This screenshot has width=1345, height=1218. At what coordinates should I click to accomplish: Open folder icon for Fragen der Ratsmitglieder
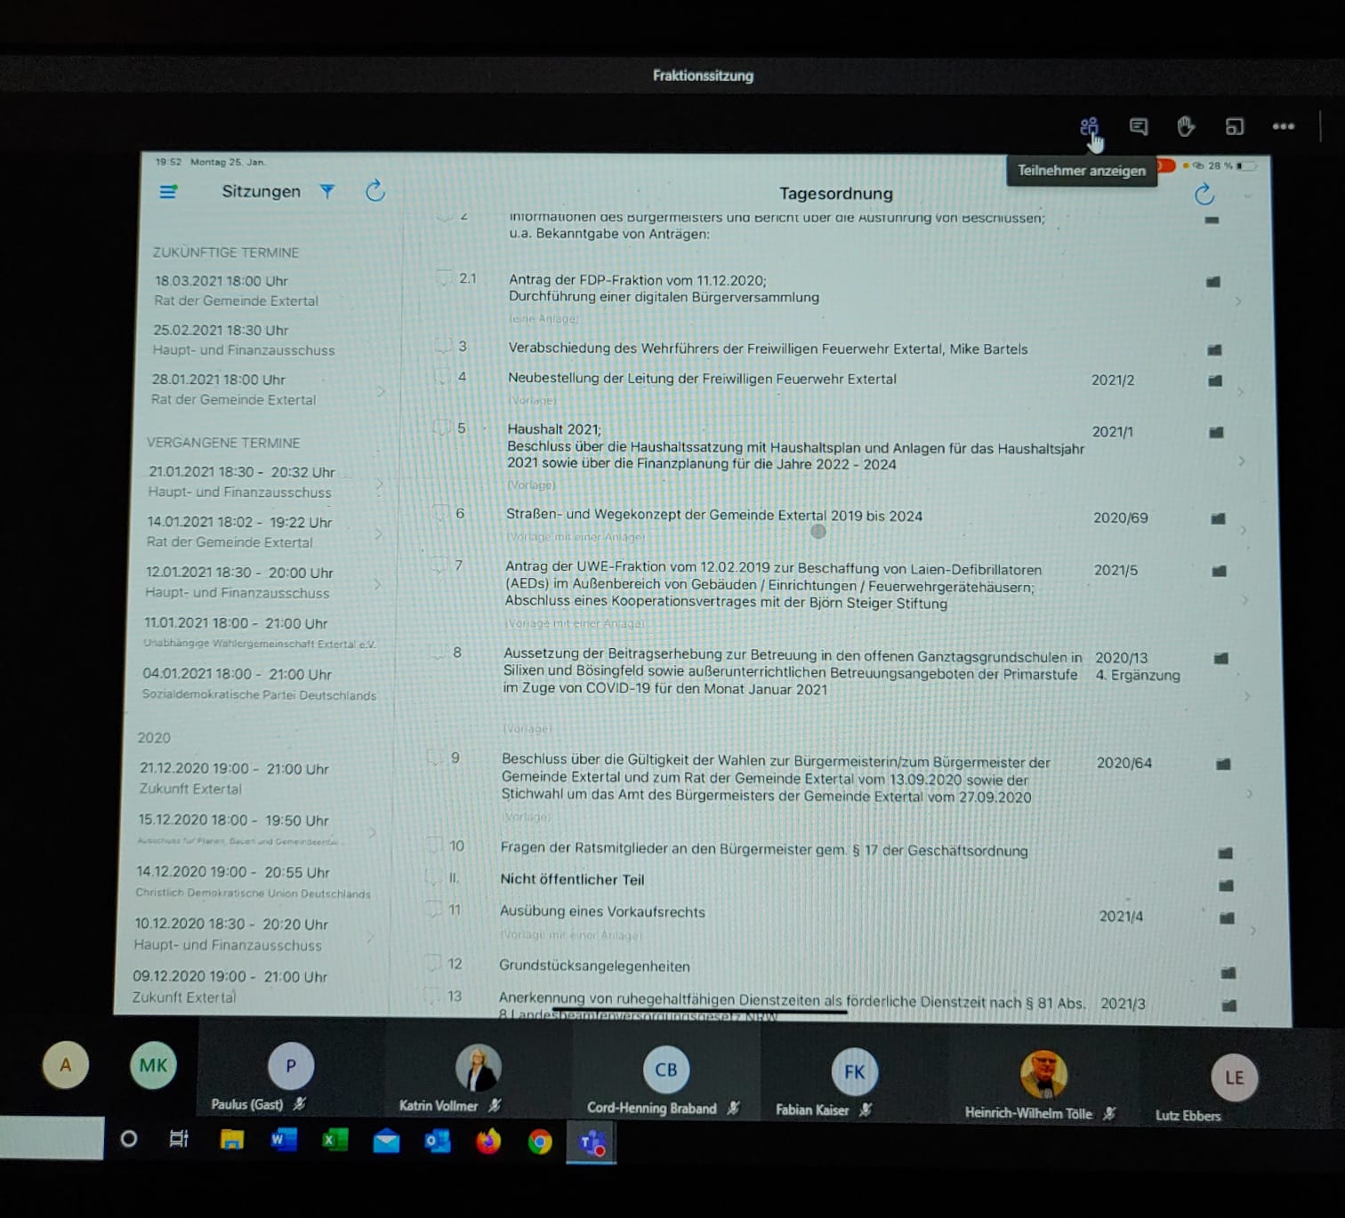[x=1225, y=853]
